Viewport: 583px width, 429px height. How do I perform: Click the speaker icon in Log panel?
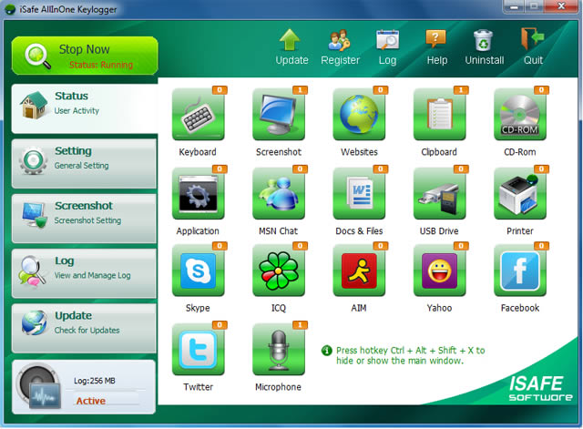(39, 387)
